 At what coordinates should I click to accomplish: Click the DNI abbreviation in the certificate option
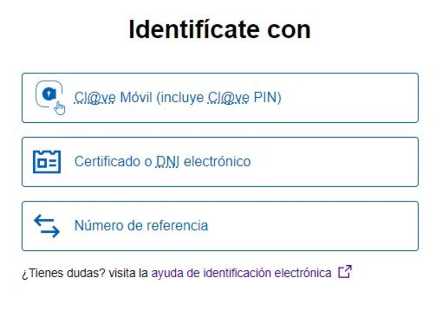click(166, 162)
